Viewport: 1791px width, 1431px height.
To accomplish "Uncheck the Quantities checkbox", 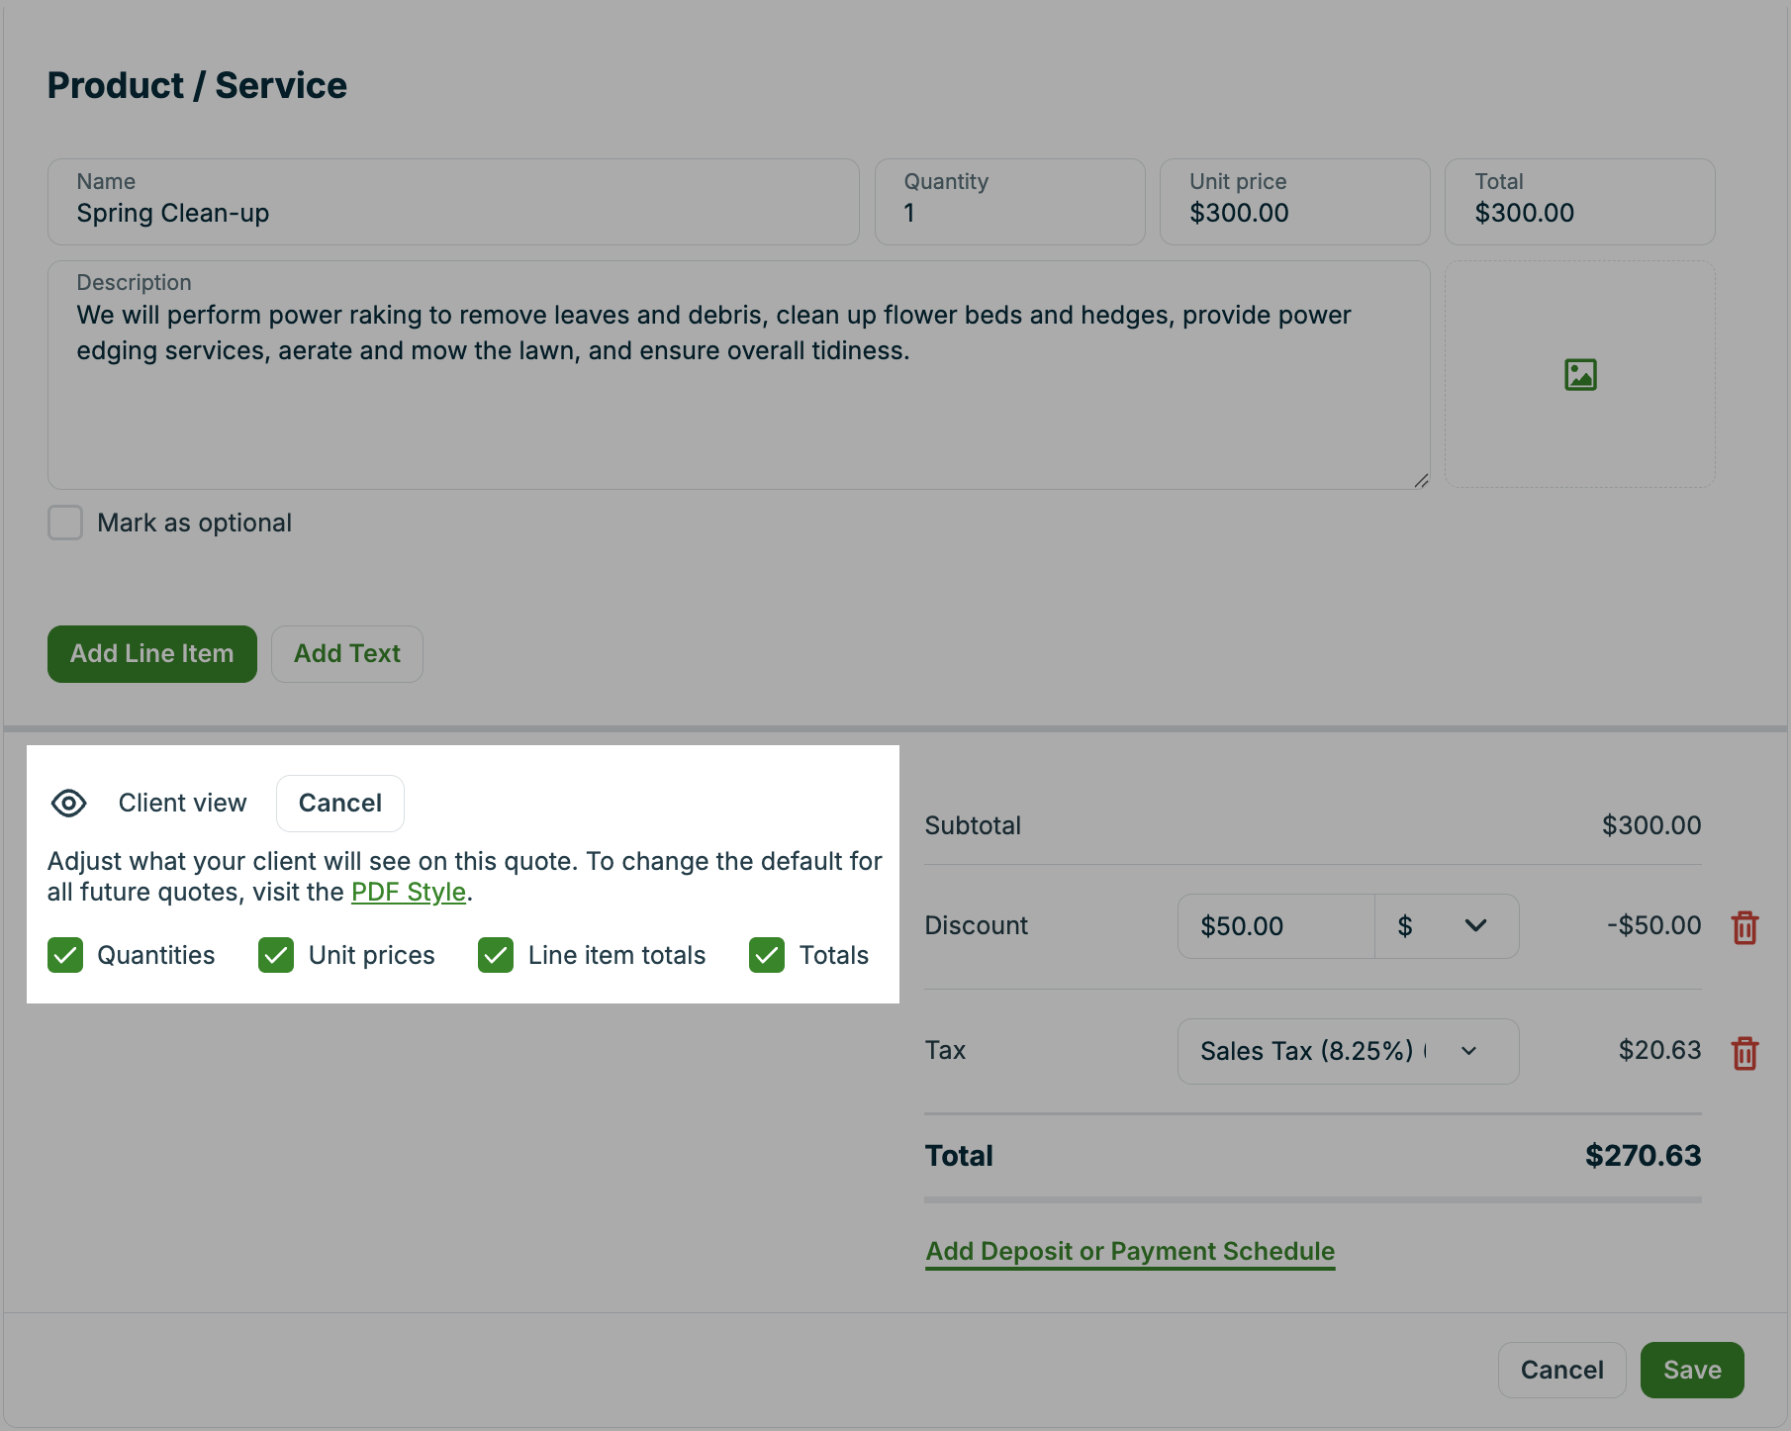I will (64, 955).
